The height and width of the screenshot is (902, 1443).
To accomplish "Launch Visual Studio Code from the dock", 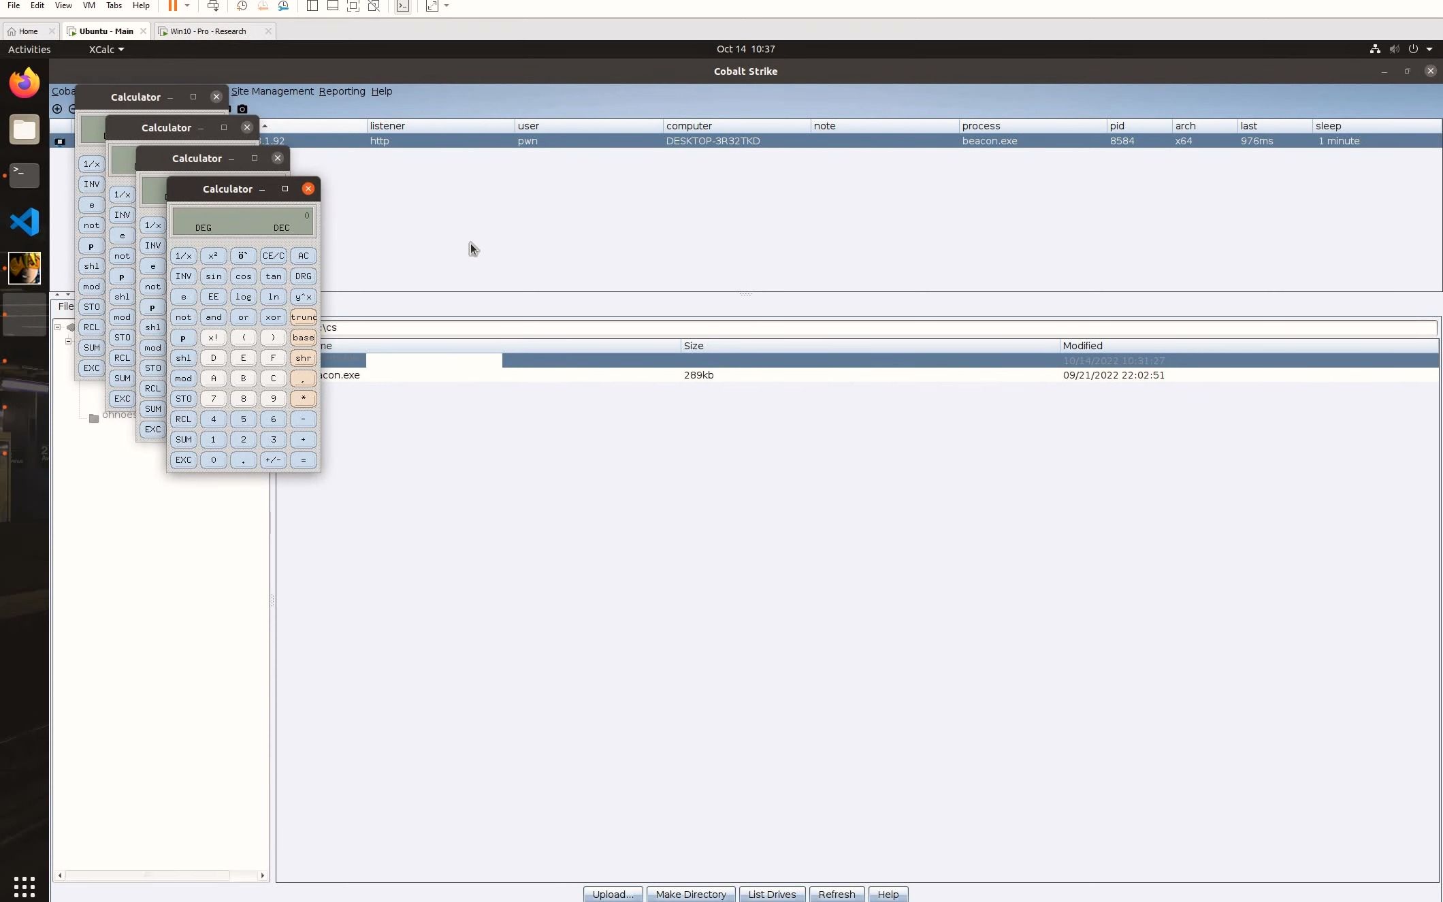I will tap(25, 222).
